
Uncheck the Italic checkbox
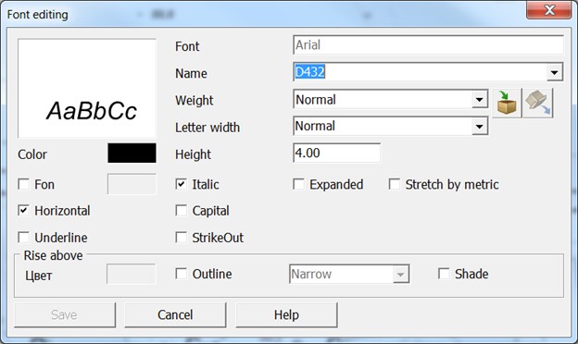181,184
